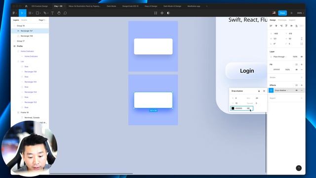Image resolution: width=316 pixels, height=178 pixels.
Task: Align right in Design panel
Action: click(x=281, y=26)
